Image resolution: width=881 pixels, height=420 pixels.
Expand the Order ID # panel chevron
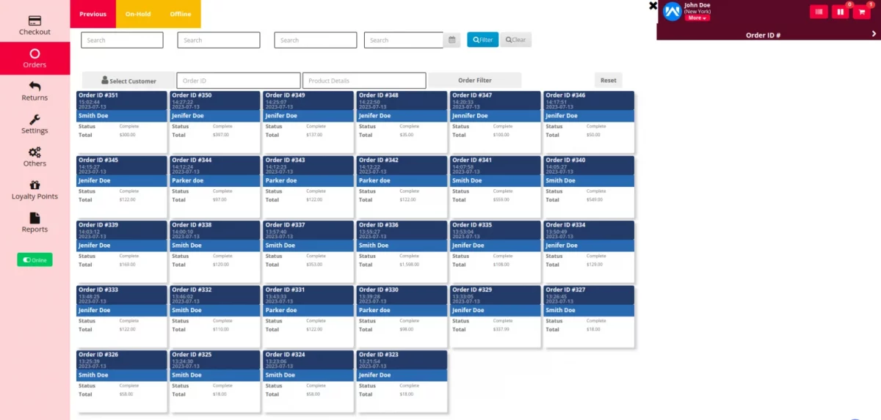tap(874, 34)
